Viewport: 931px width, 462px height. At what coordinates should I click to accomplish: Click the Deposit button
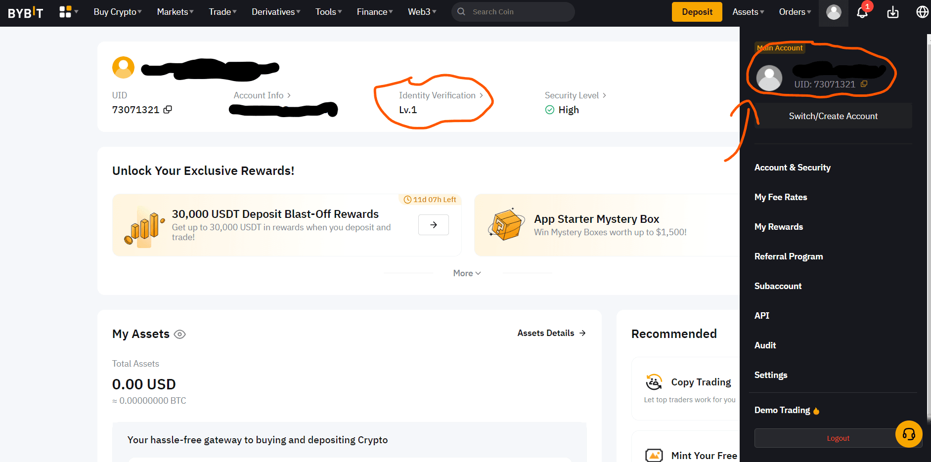(x=697, y=12)
